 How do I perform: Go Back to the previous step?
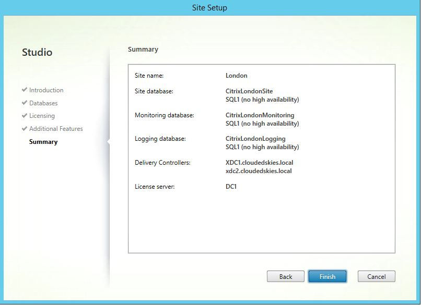click(x=285, y=276)
